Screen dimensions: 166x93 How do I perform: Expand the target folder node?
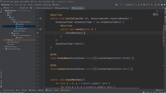[6, 40]
